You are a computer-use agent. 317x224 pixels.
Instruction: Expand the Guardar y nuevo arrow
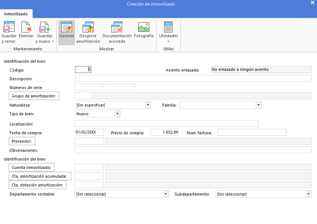[x=52, y=41]
